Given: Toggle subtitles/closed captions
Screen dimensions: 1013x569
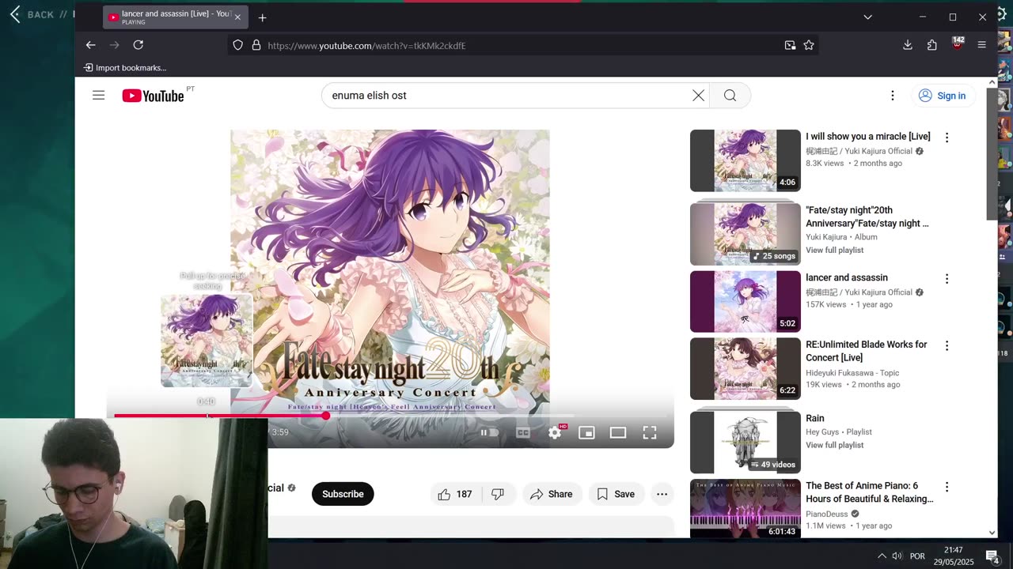Looking at the screenshot, I should pyautogui.click(x=523, y=432).
